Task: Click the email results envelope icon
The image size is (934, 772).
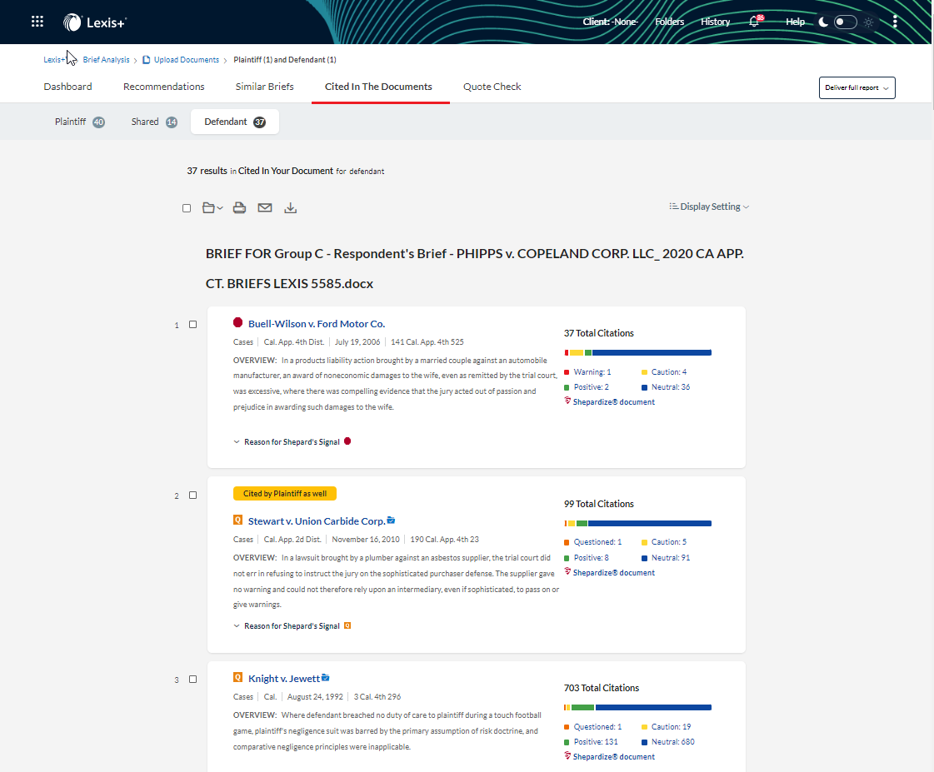Action: [265, 207]
